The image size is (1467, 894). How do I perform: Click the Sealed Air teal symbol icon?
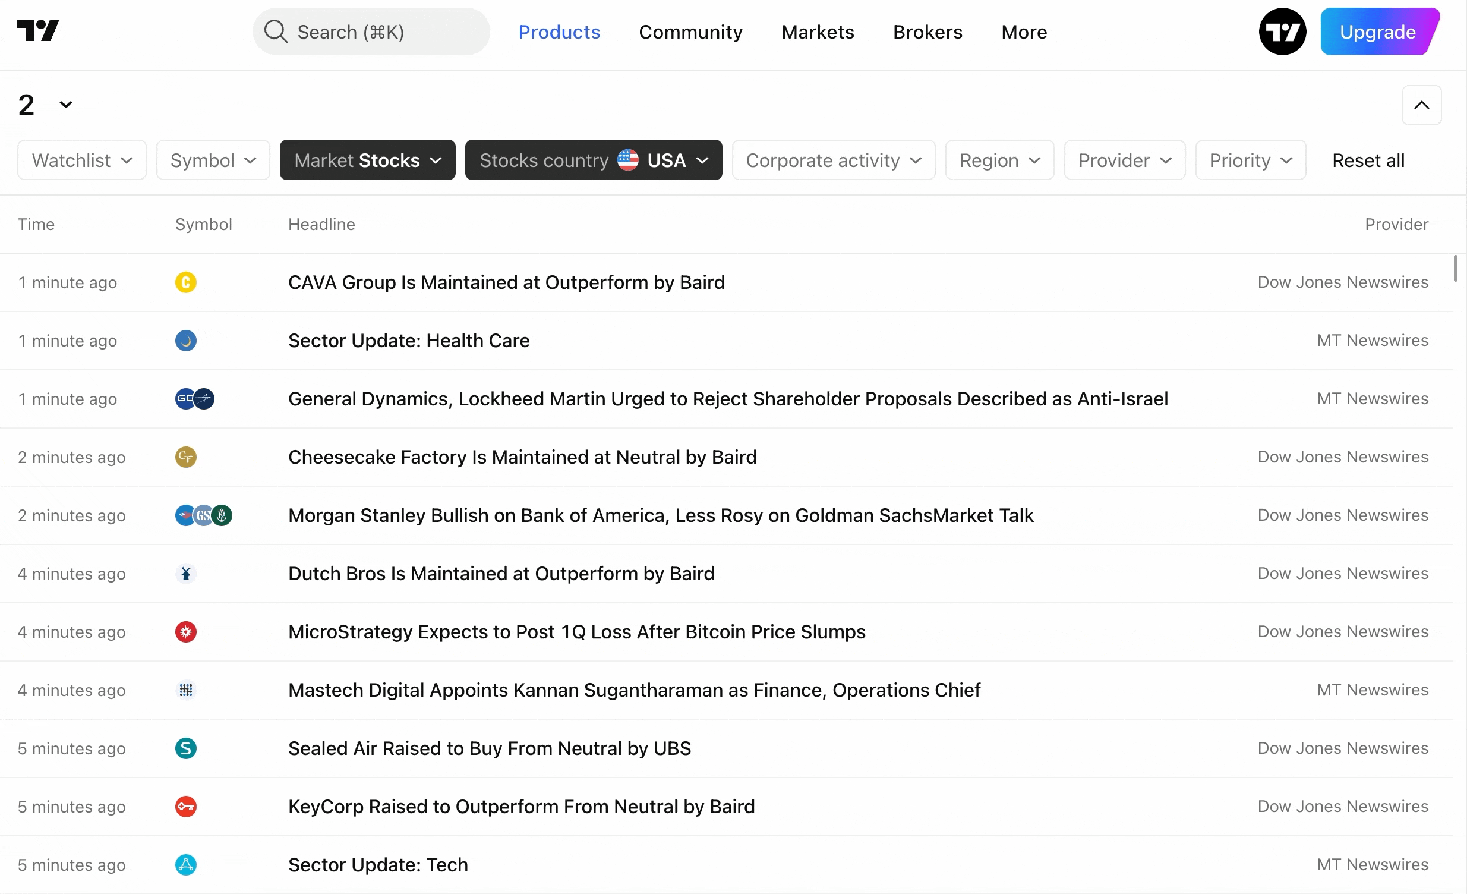pyautogui.click(x=186, y=748)
